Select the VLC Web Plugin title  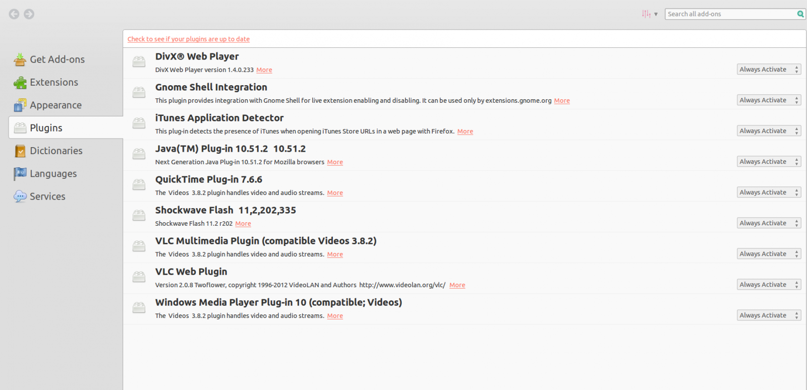[191, 272]
